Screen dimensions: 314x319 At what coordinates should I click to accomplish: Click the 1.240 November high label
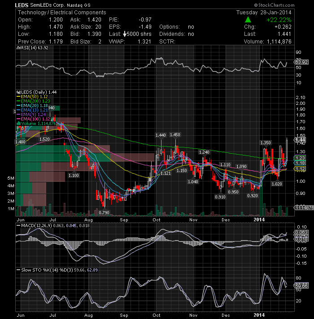(204, 152)
